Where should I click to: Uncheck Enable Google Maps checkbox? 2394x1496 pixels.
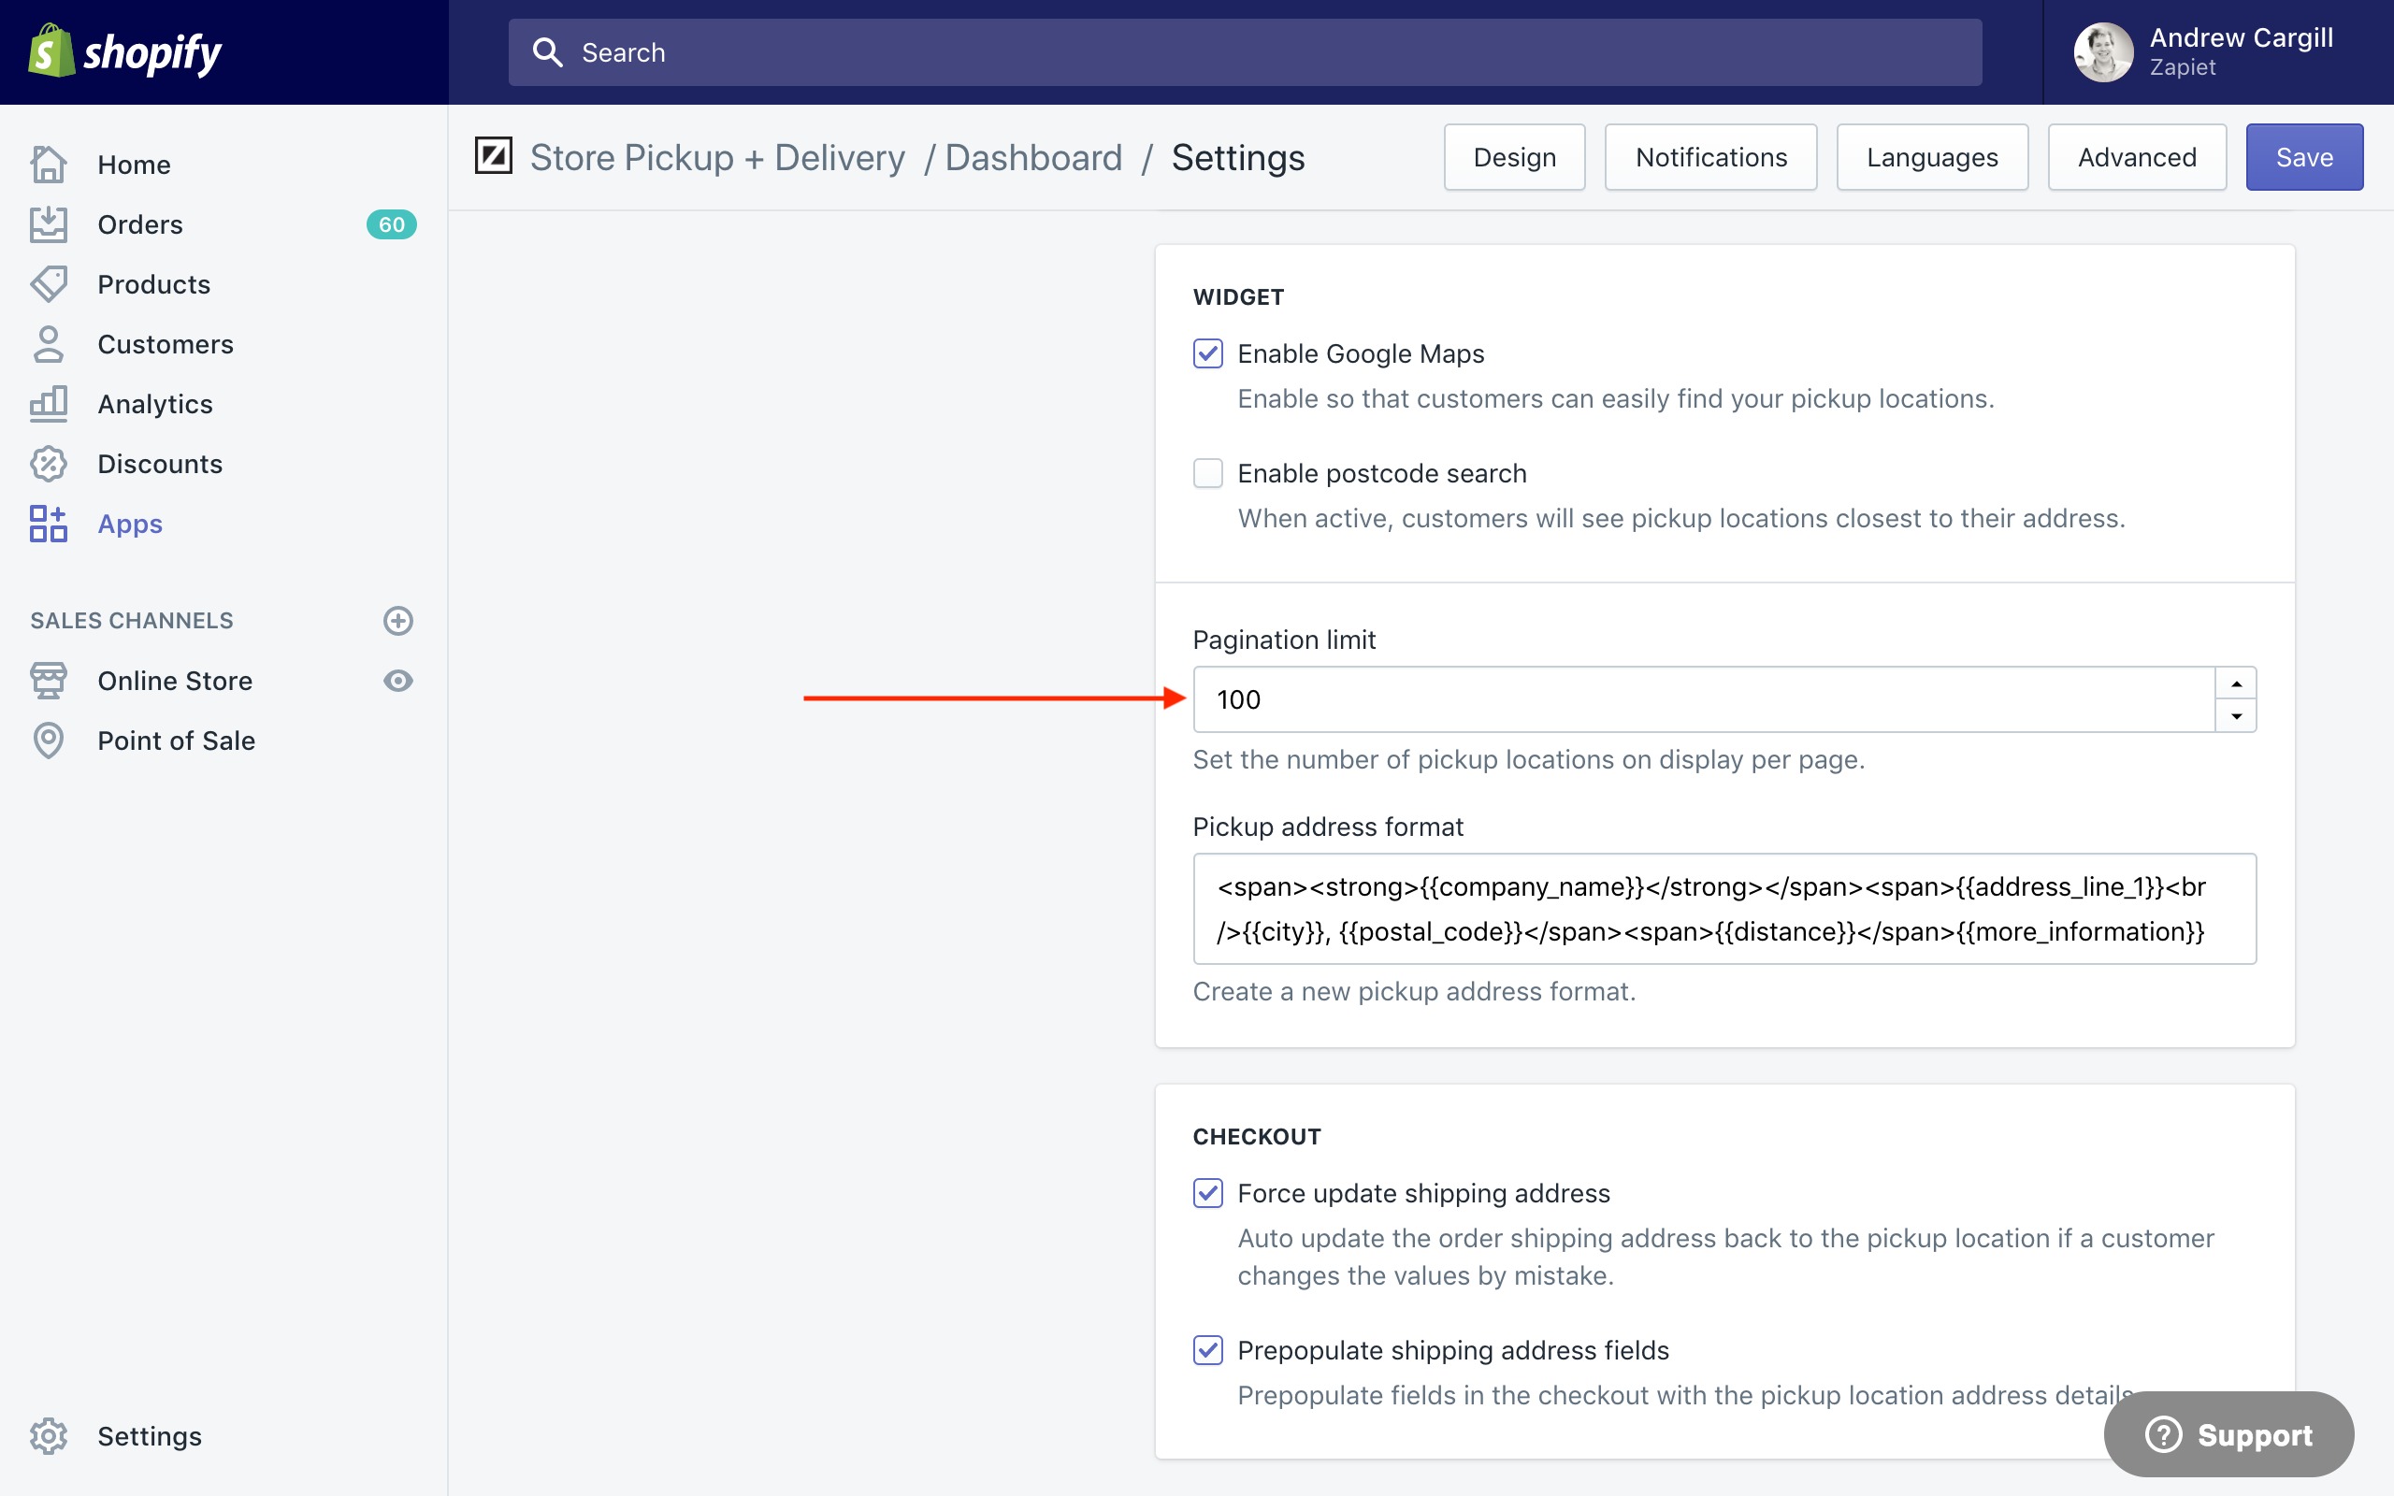pos(1208,353)
